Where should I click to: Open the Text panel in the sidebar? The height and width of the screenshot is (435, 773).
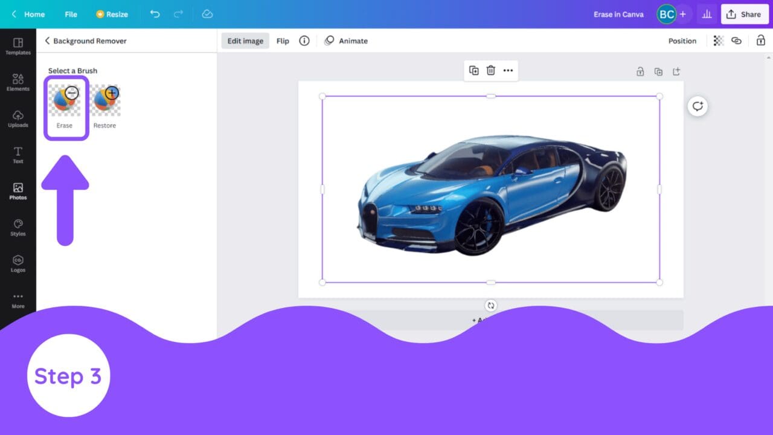(x=18, y=154)
